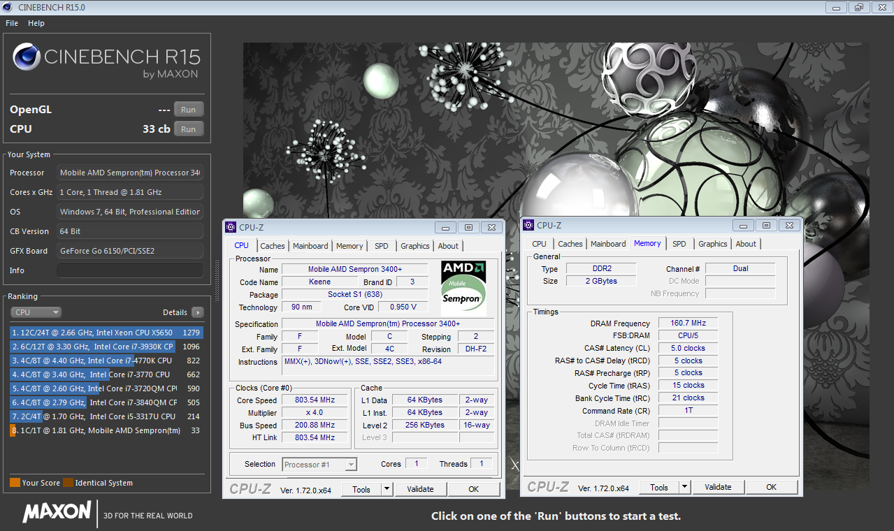This screenshot has height=531, width=894.
Task: Click the Processor field in Your System
Action: (x=130, y=173)
